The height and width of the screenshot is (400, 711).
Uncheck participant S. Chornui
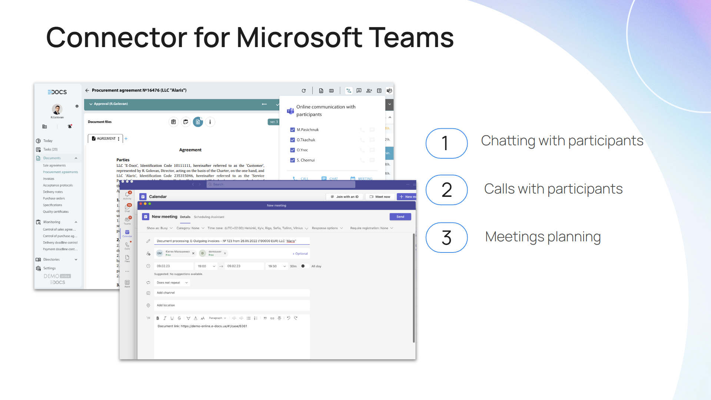tap(293, 160)
